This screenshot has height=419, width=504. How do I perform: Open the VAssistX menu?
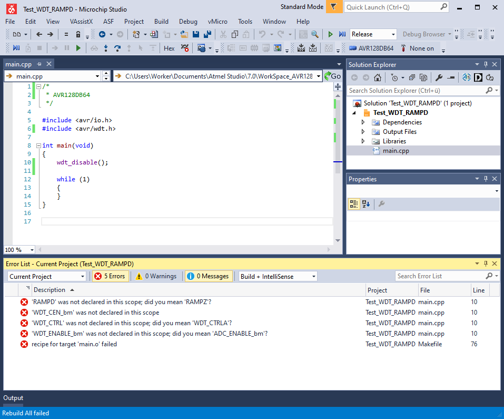pos(81,22)
